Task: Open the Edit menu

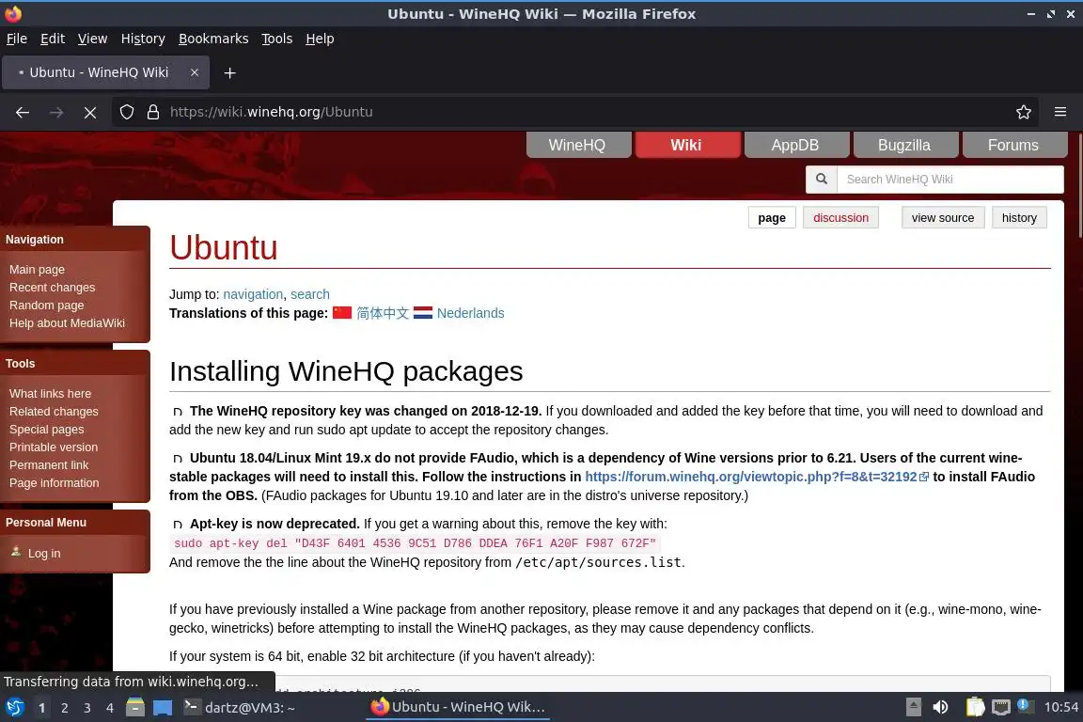Action: (53, 39)
